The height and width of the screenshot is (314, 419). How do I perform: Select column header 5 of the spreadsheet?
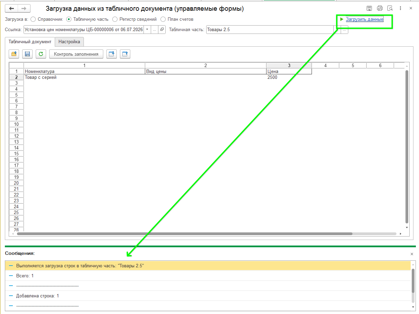pos(353,65)
